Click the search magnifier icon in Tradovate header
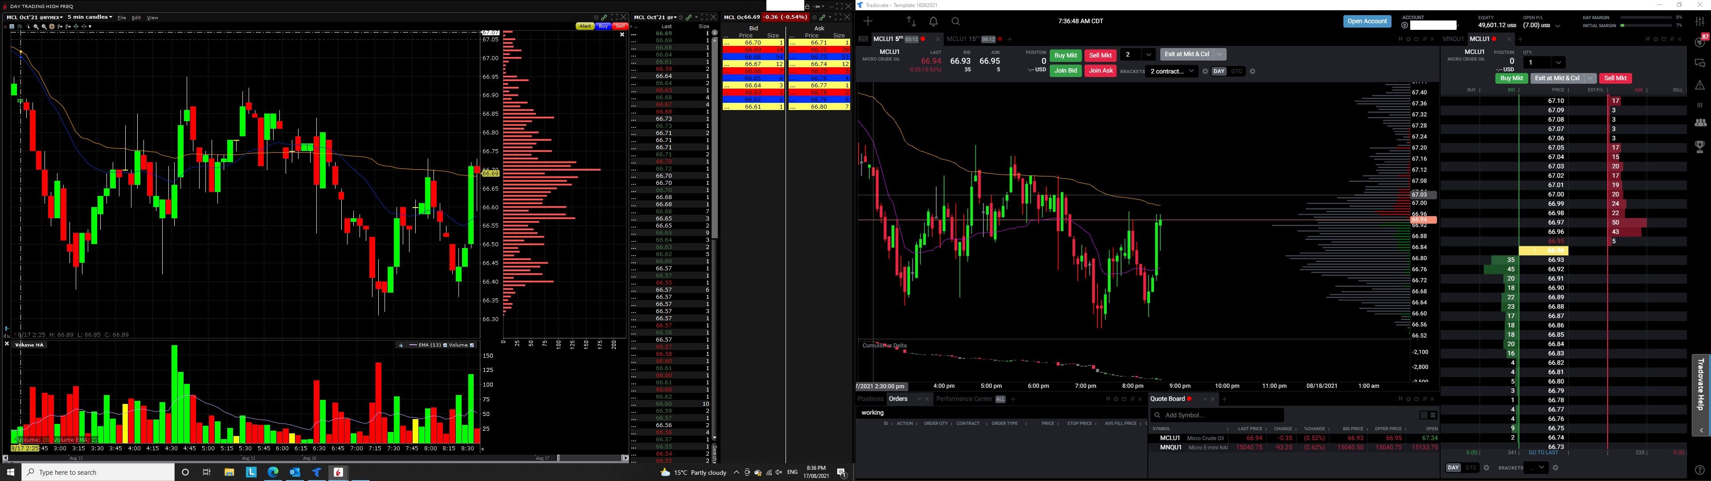The height and width of the screenshot is (481, 1711). click(956, 22)
